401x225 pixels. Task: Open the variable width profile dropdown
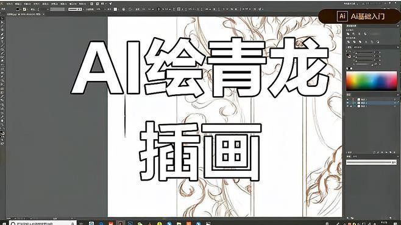pyautogui.click(x=57, y=9)
